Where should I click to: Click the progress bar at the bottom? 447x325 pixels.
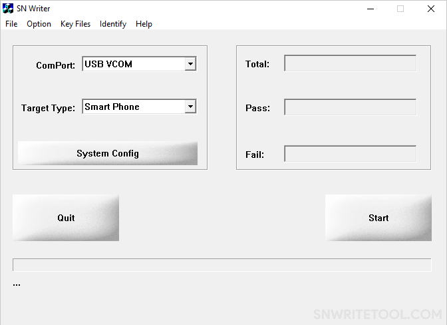[x=222, y=265]
